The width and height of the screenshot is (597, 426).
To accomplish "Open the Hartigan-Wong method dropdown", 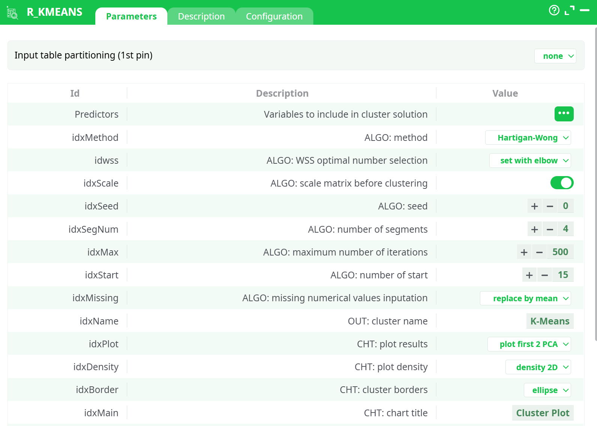I will tap(528, 138).
